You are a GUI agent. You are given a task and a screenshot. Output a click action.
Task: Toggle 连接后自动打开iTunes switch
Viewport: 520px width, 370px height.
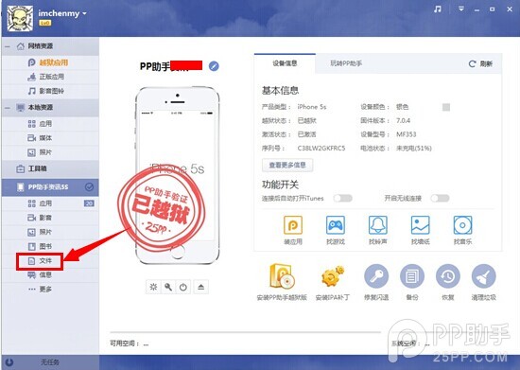343,199
